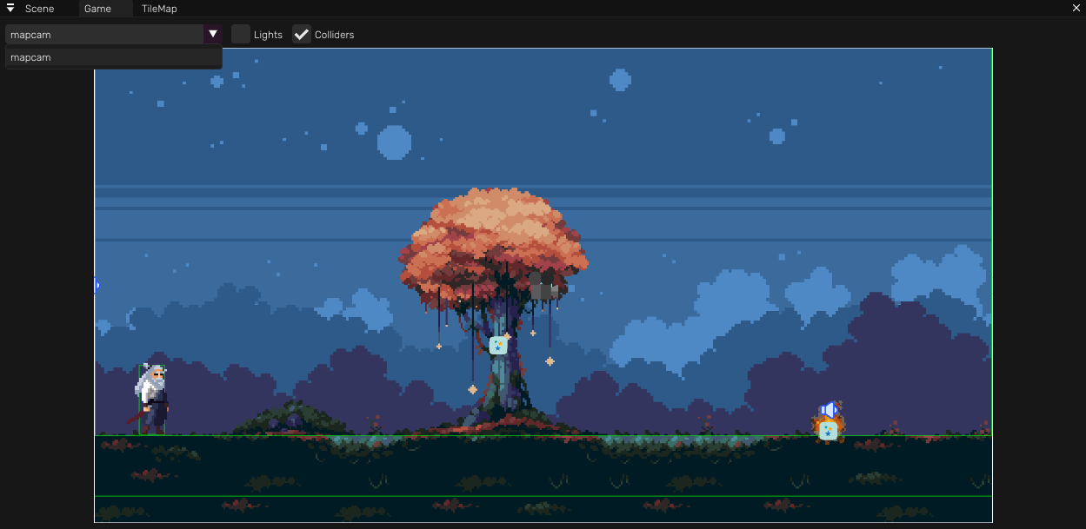1086x529 pixels.
Task: Select the Game tab
Action: [97, 9]
